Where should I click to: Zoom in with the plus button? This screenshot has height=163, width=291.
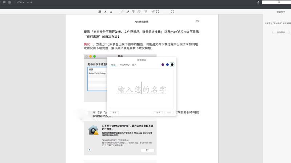click(31, 3)
